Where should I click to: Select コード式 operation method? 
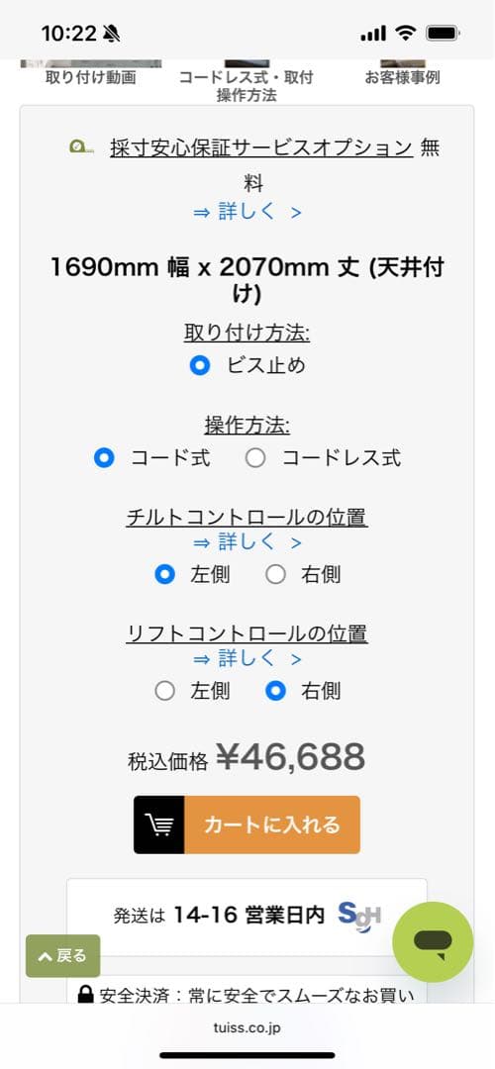tap(104, 458)
